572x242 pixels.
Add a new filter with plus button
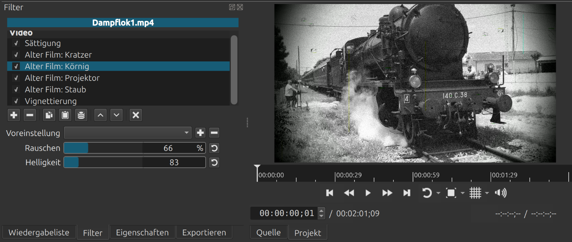[14, 115]
